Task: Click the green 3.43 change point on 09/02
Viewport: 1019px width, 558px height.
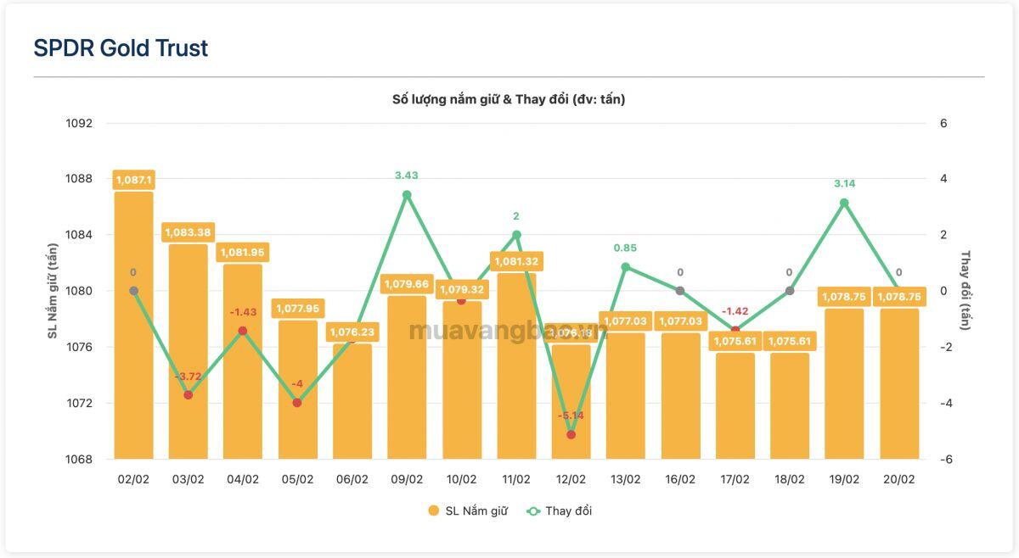Action: click(x=407, y=195)
